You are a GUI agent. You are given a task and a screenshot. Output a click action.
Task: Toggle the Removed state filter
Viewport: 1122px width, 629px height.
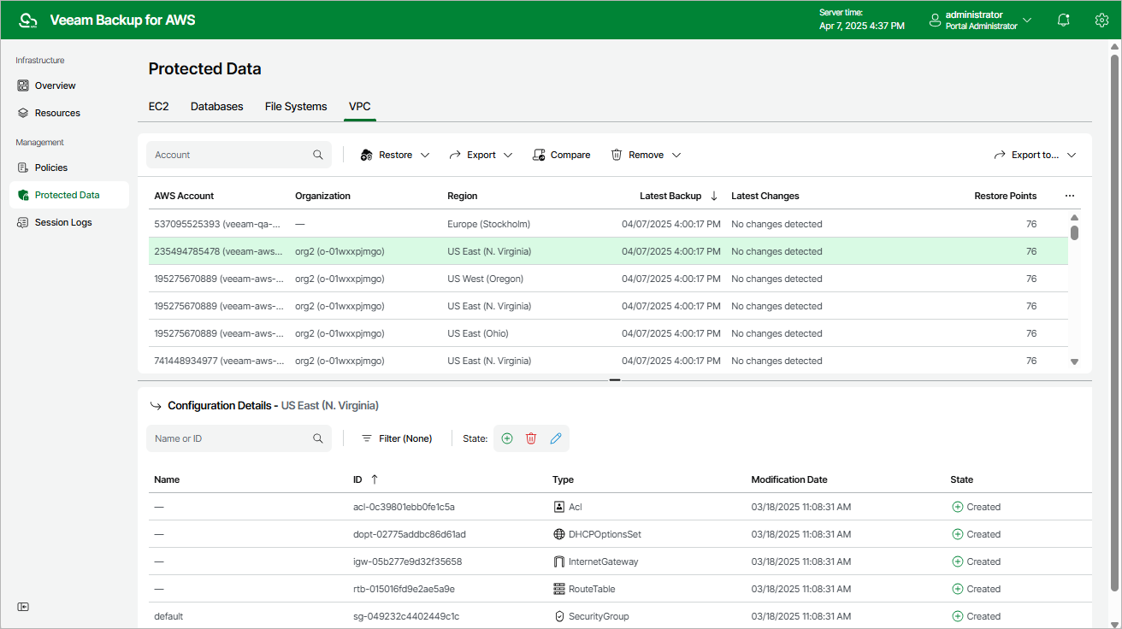(531, 438)
